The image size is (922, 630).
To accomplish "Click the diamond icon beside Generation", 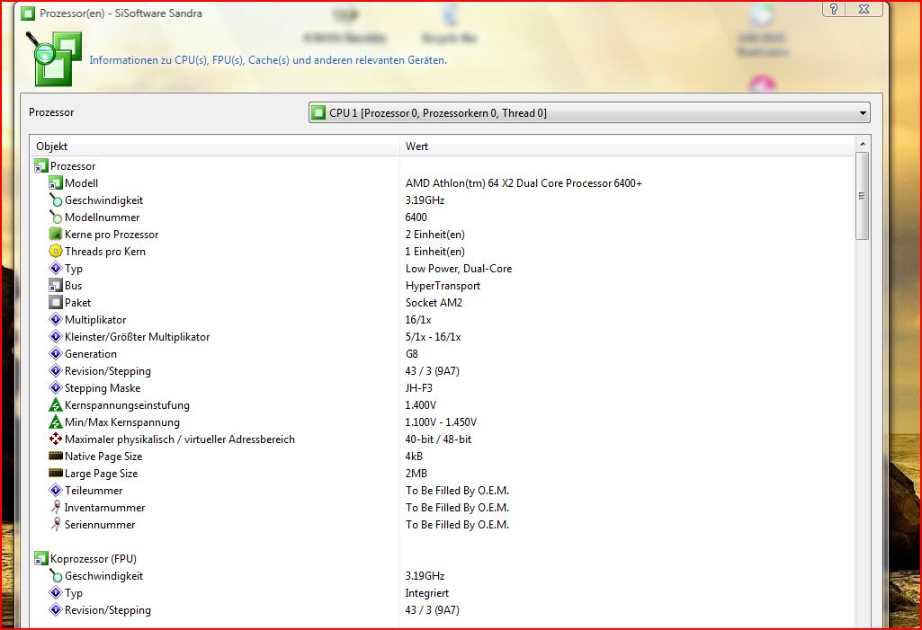I will (x=55, y=354).
